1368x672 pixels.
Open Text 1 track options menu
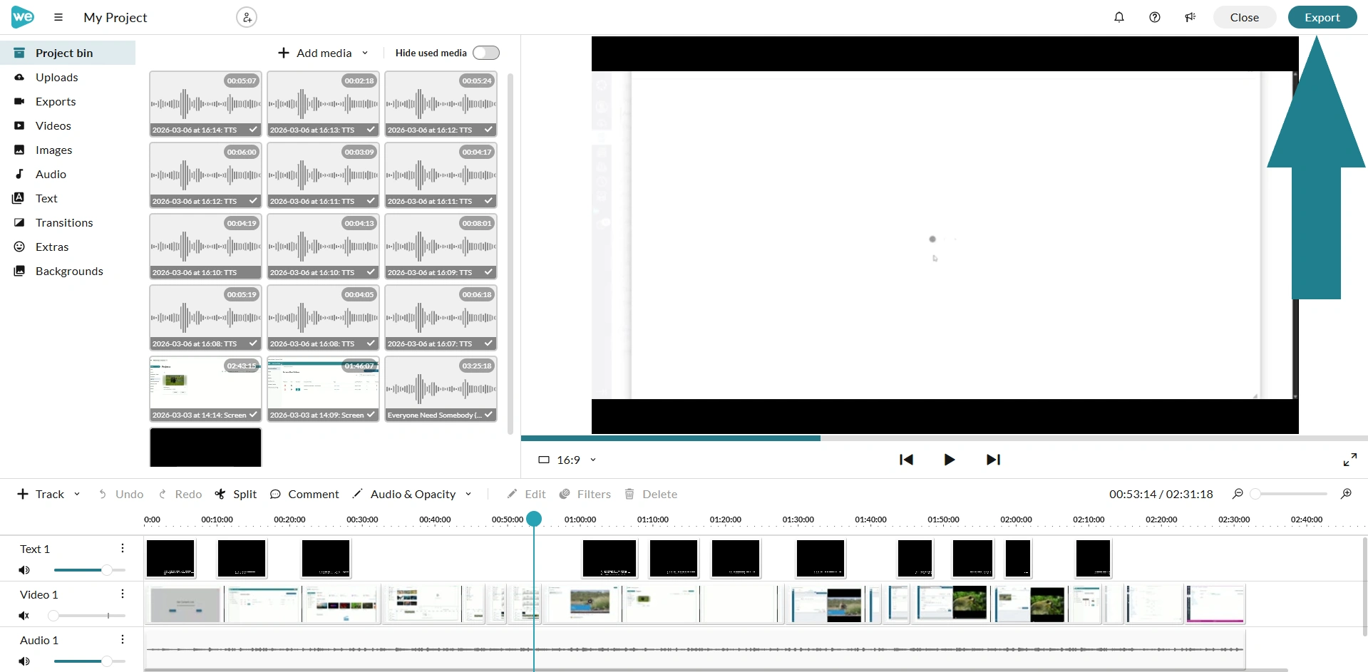tap(123, 548)
